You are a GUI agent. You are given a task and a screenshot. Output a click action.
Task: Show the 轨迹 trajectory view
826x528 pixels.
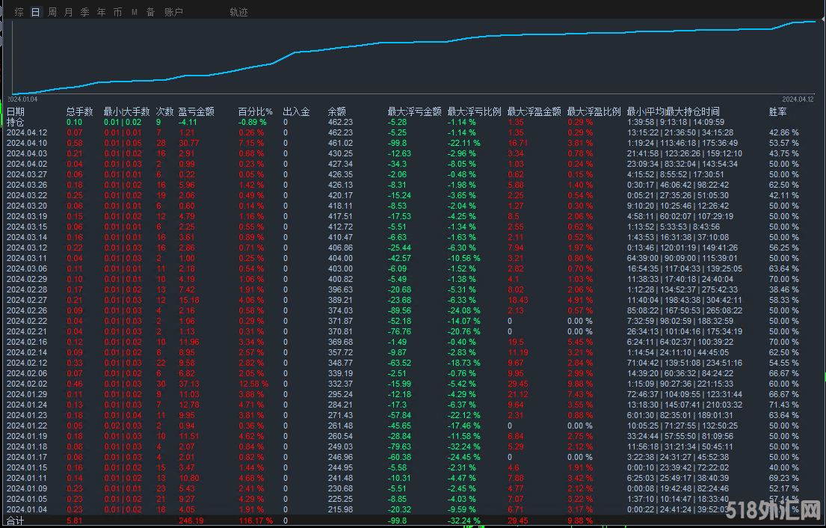coord(238,12)
